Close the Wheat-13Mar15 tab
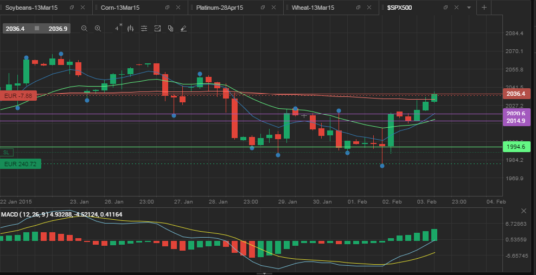 click(x=369, y=8)
